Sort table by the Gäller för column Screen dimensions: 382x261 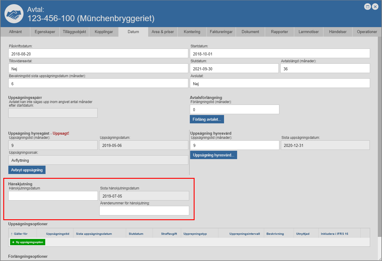[21, 234]
